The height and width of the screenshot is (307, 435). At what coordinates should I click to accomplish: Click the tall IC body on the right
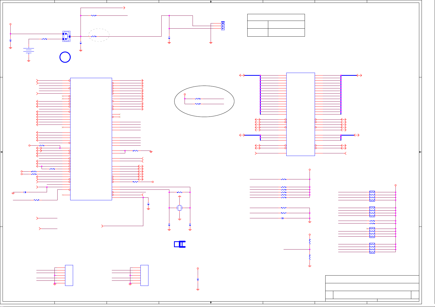300,114
